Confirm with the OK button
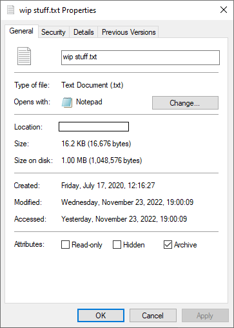Viewport: 234px width, 328px height. click(x=101, y=316)
